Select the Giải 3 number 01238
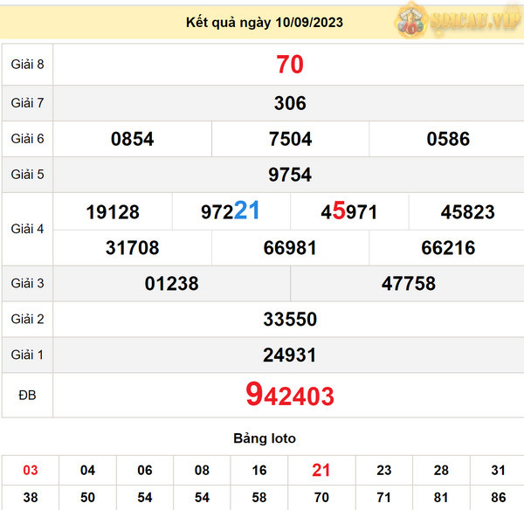The height and width of the screenshot is (510, 524). point(172,284)
